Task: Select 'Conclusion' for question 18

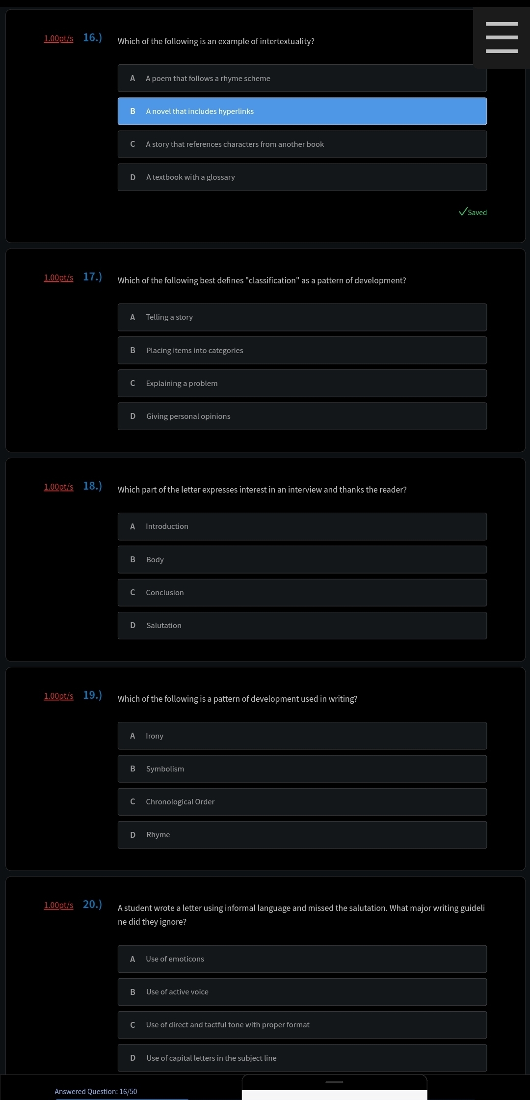Action: [x=302, y=592]
